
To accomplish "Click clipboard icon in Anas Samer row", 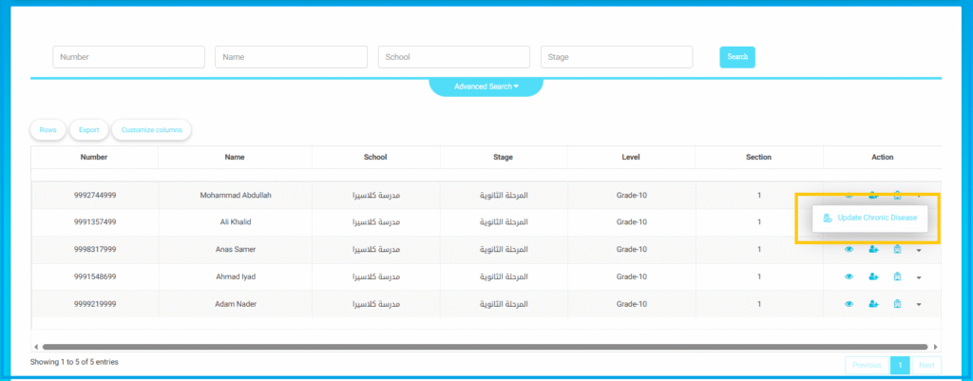I will tap(897, 250).
